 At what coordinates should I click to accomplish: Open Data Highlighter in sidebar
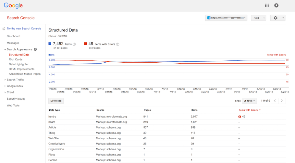[x=18, y=64]
